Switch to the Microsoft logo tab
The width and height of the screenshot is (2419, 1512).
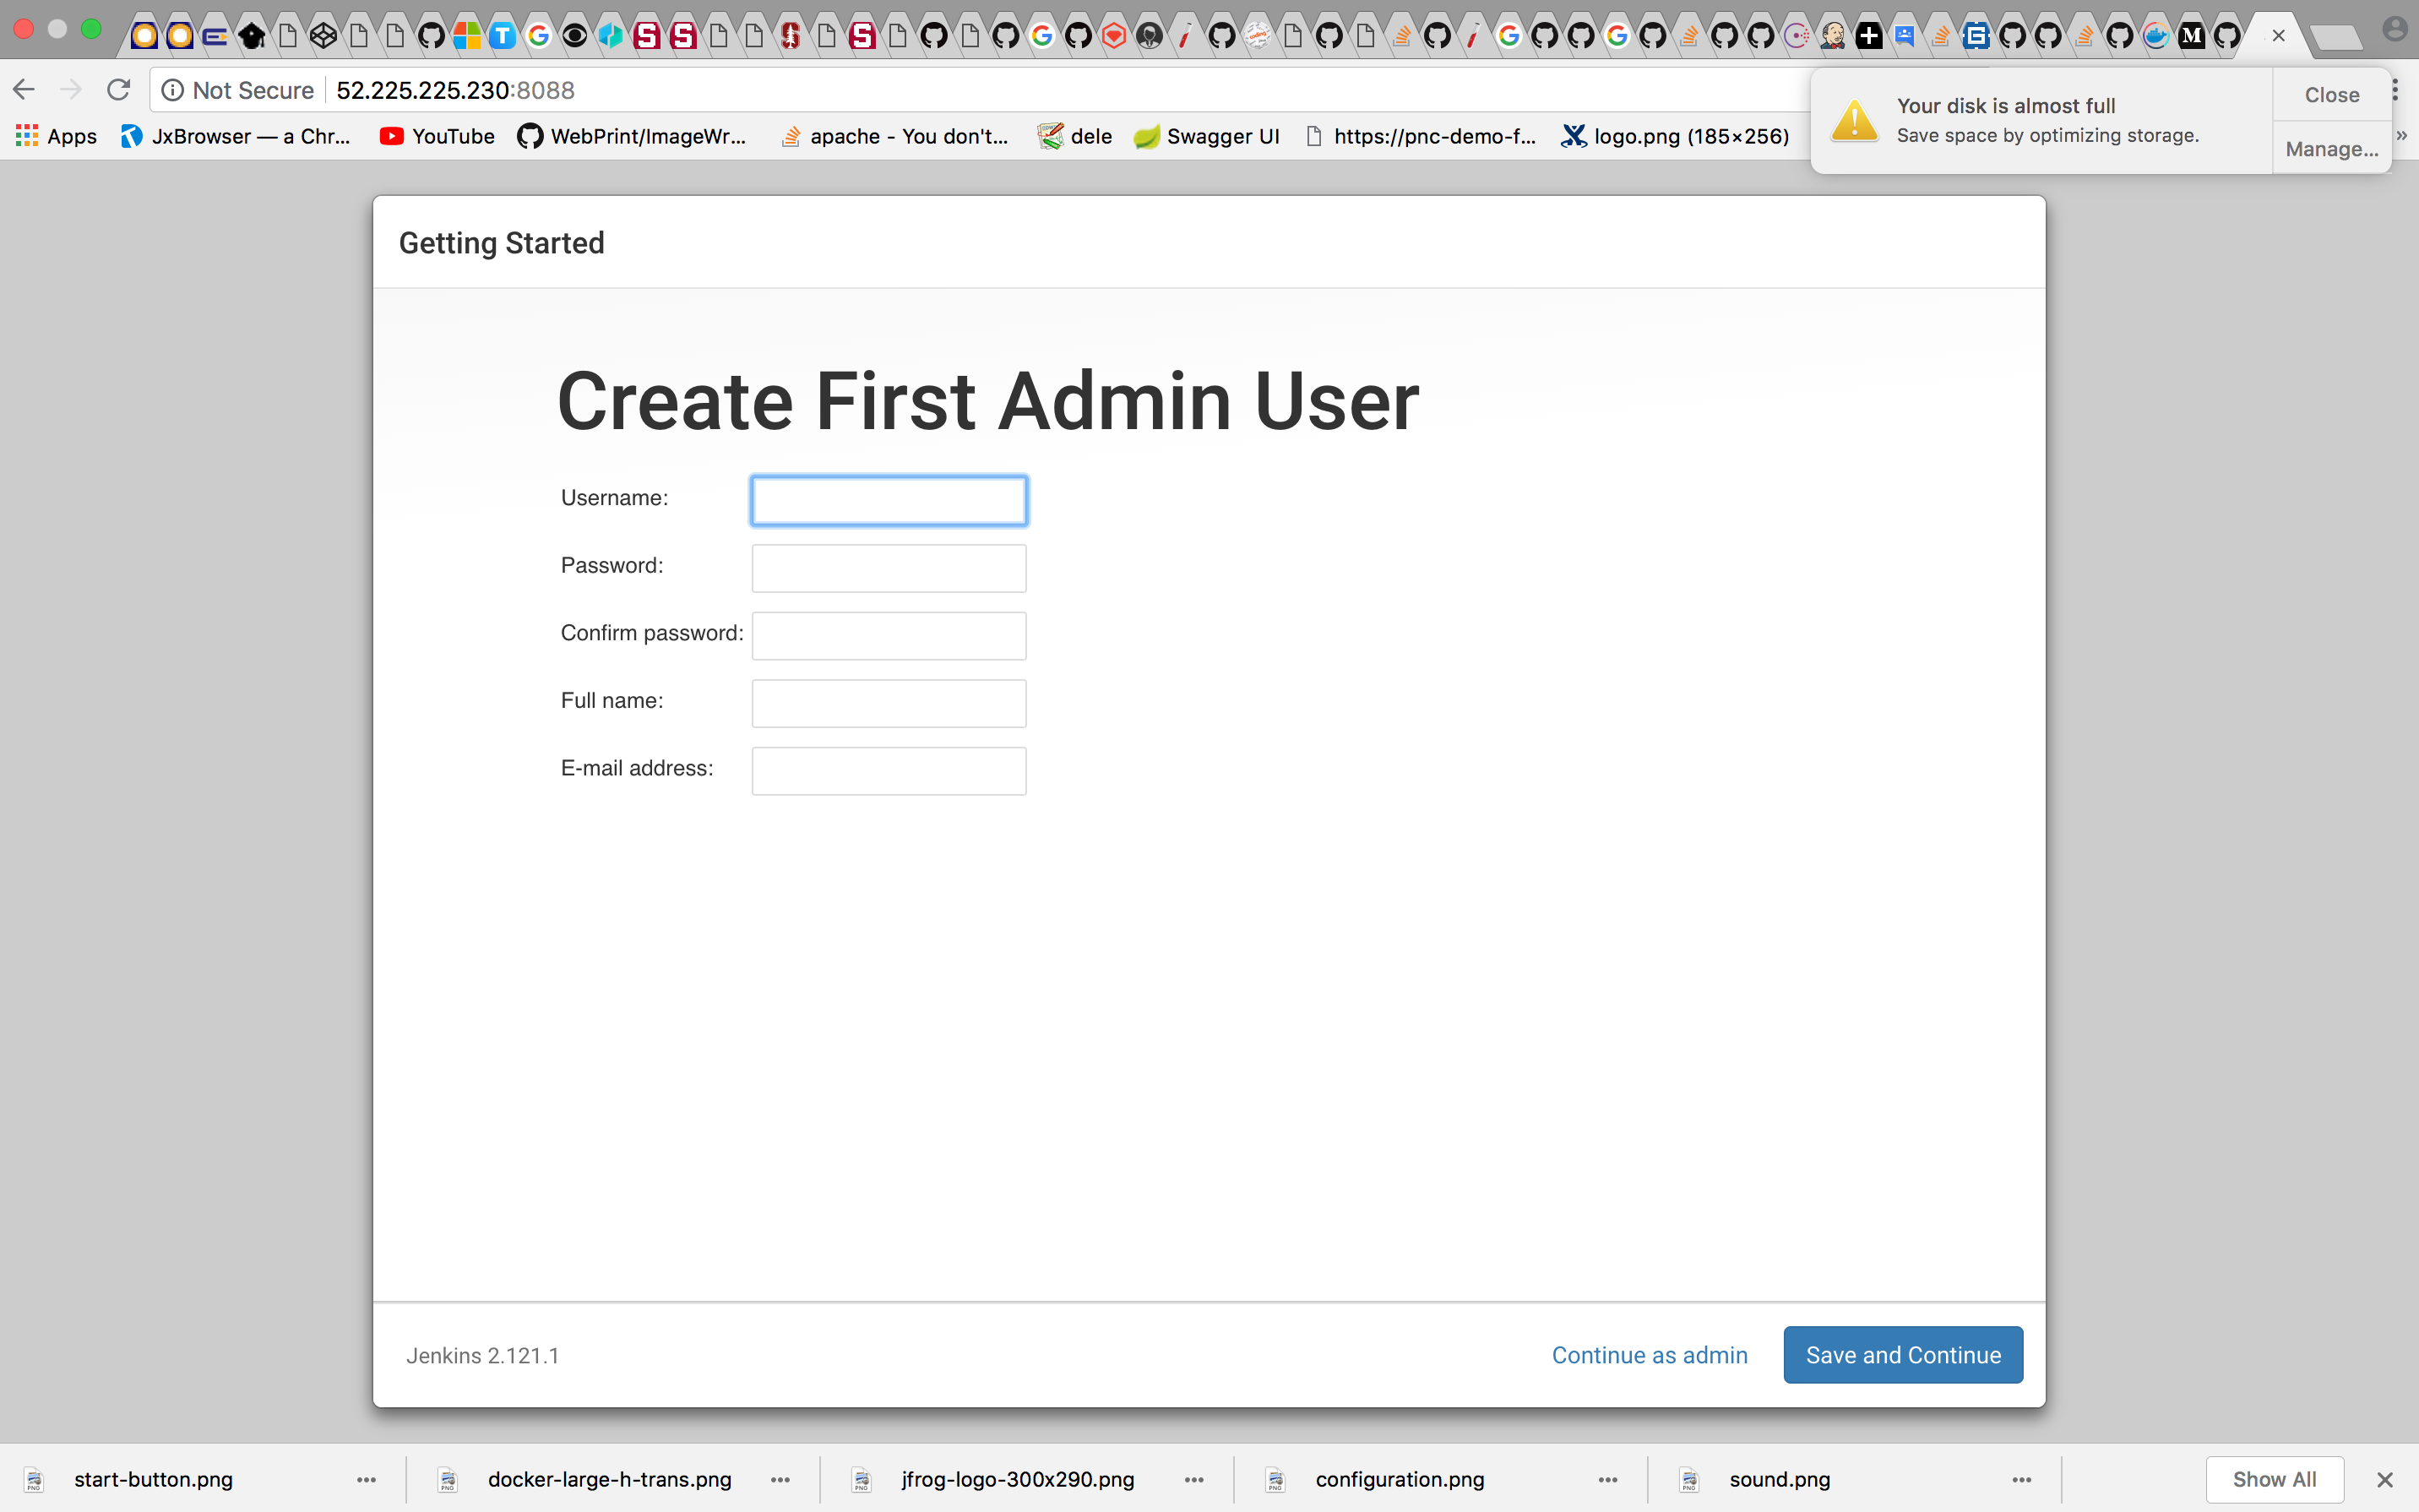[x=467, y=36]
